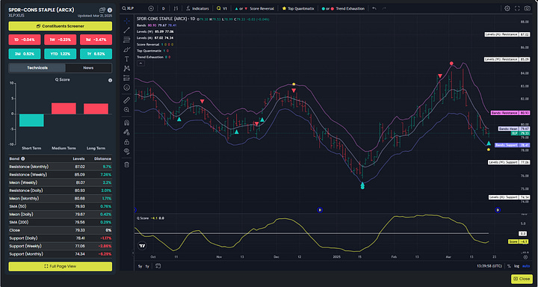
Task: Toggle the Trend Exhaustion indicator
Action: [x=344, y=8]
